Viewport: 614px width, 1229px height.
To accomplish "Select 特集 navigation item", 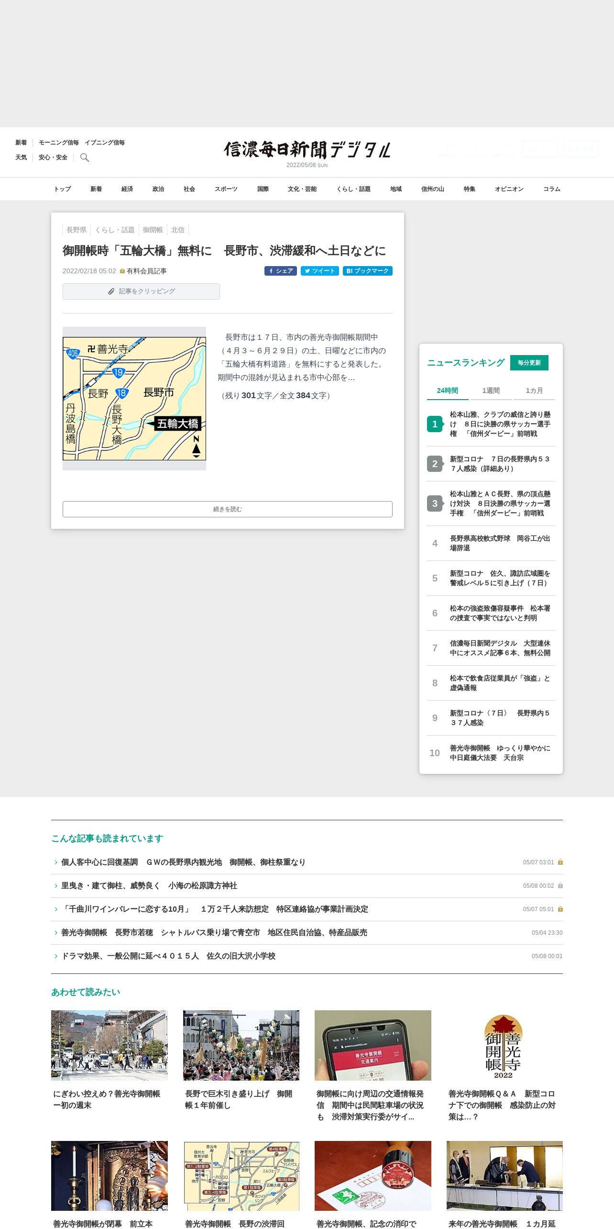I will pos(470,189).
